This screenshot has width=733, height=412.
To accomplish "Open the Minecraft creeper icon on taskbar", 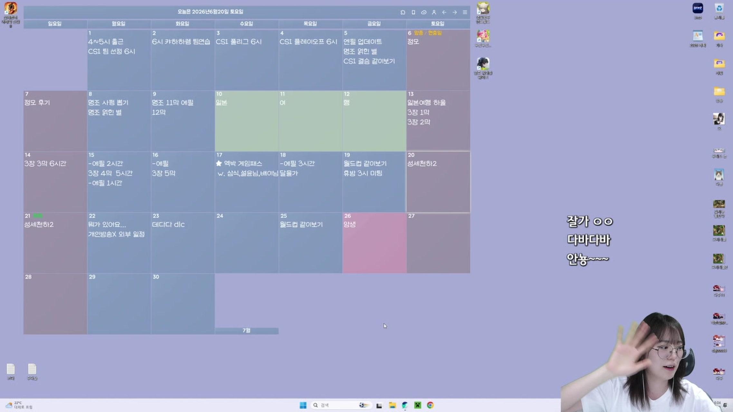I will point(418,405).
